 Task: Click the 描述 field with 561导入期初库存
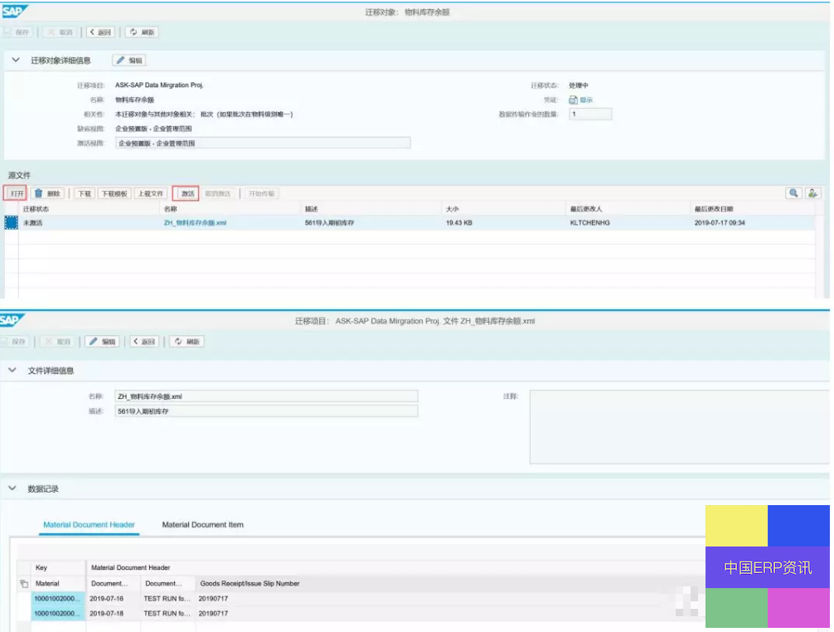(266, 411)
